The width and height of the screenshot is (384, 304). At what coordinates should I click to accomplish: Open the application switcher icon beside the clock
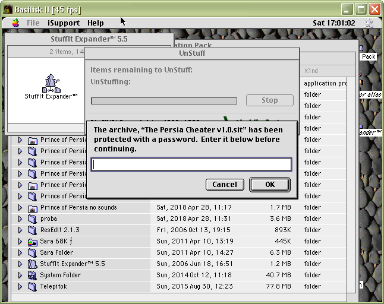pos(369,23)
